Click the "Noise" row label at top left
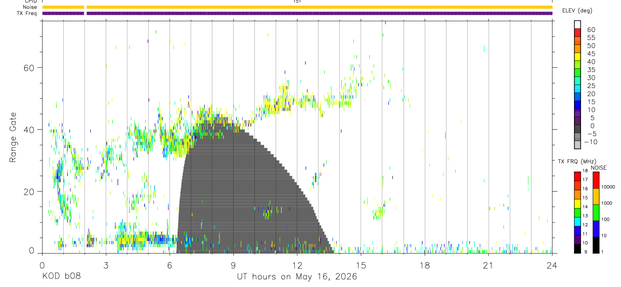Viewport: 621px width, 287px height. tap(30, 7)
